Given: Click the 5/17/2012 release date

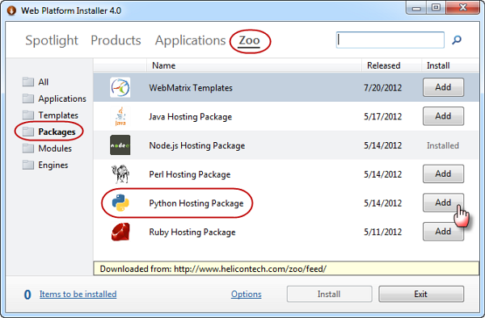Looking at the screenshot, I should click(382, 117).
